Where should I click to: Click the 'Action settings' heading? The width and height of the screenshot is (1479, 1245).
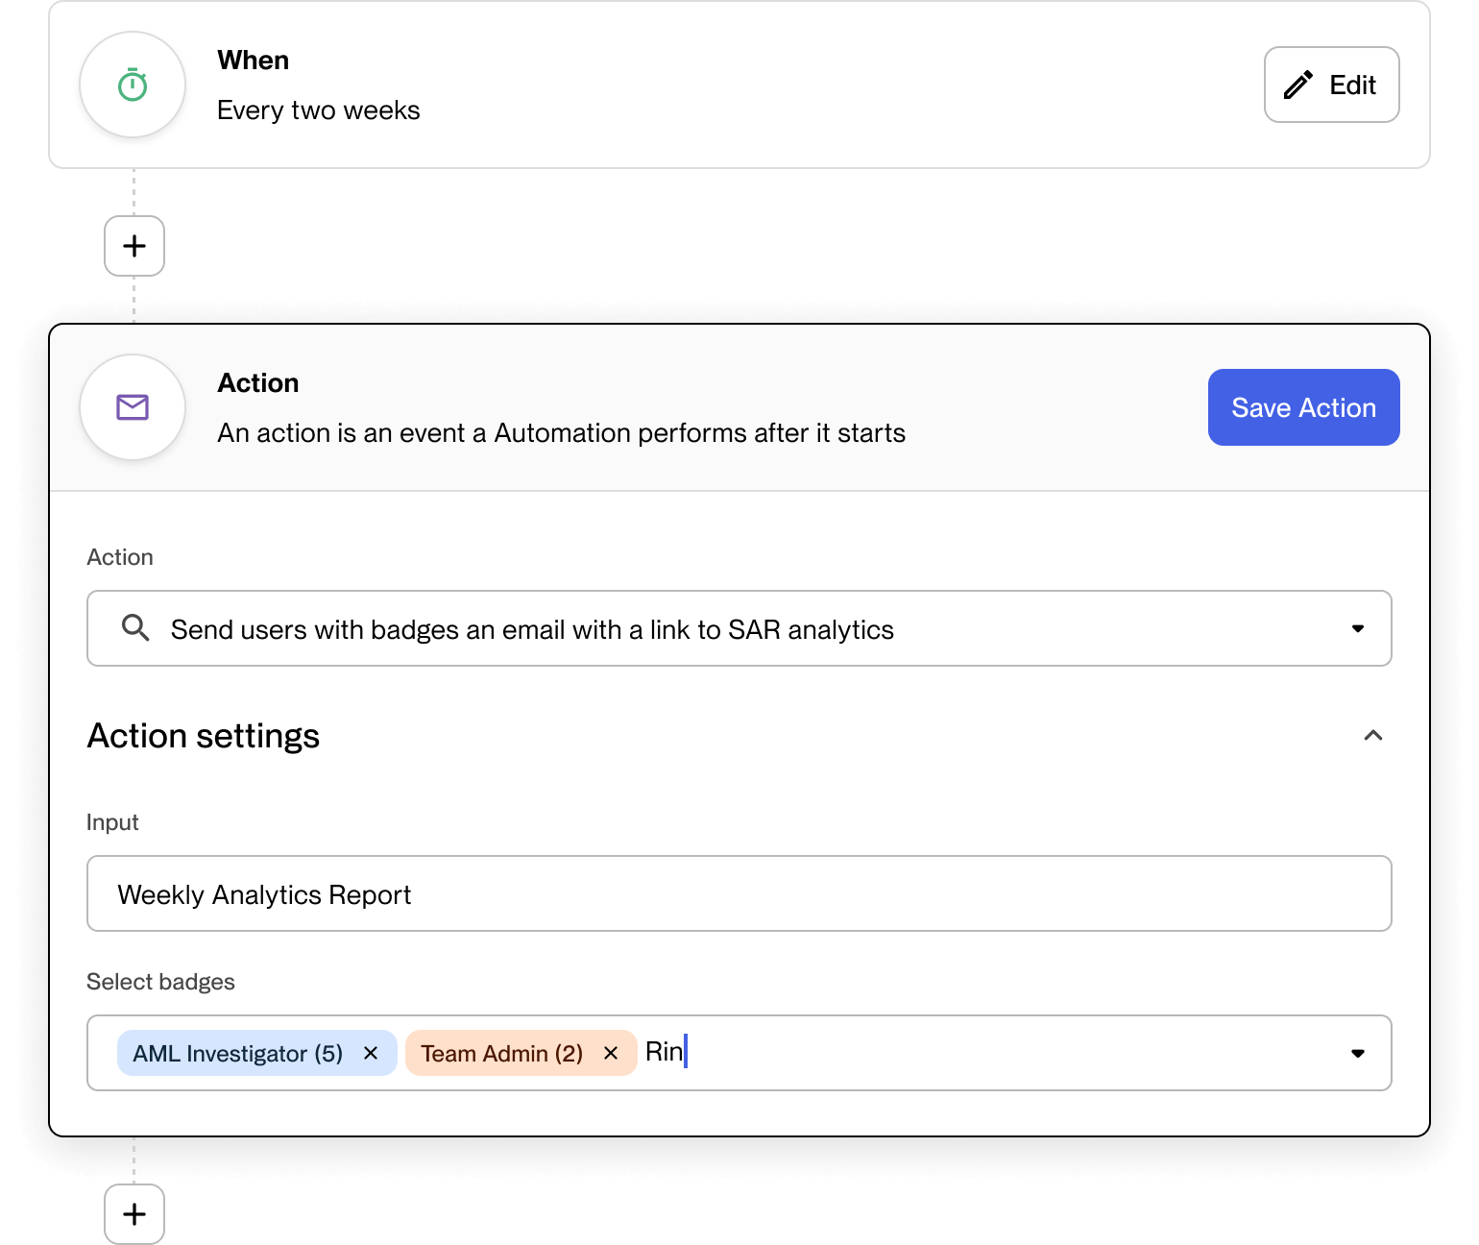pos(204,736)
